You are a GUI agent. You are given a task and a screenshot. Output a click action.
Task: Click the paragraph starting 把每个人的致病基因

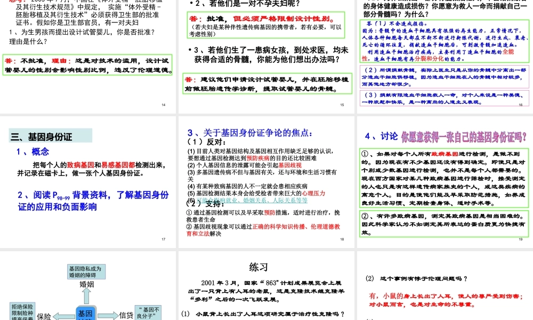[92, 169]
